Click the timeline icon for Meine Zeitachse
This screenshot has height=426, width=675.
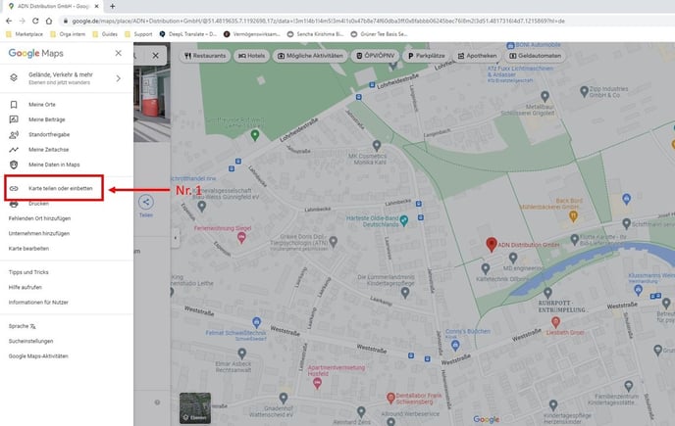coord(14,150)
